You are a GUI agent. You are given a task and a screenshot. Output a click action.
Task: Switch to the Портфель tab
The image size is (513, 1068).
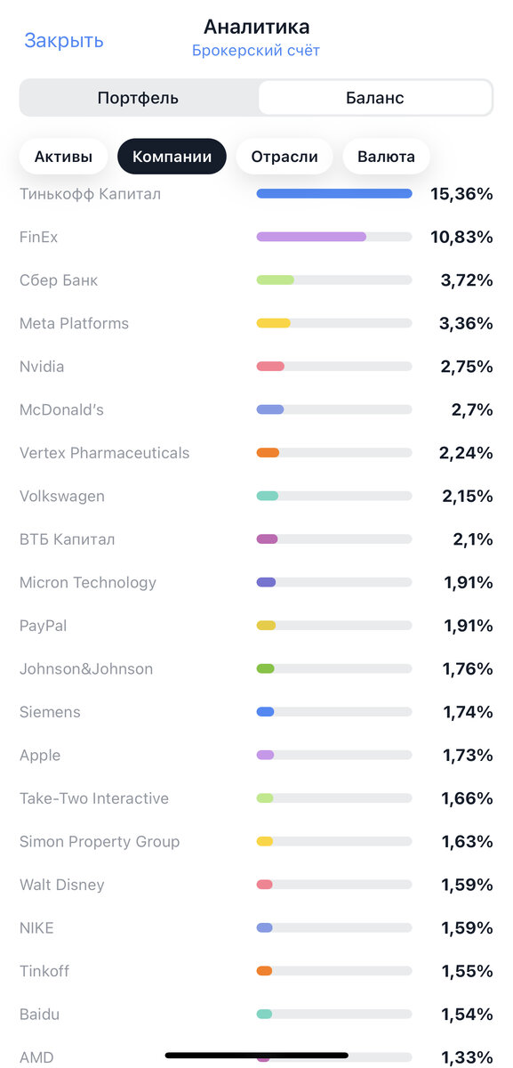[x=138, y=97]
